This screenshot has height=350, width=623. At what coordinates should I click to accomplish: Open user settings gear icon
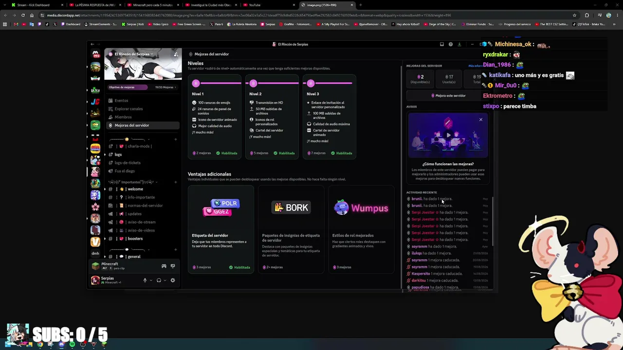click(173, 280)
